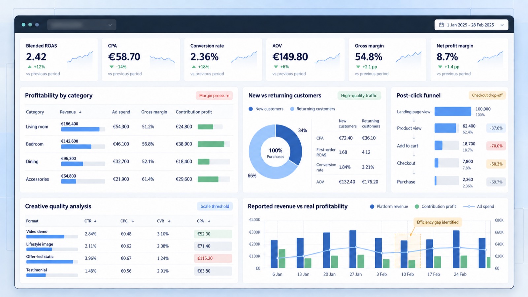
Task: Expand the blurred workspace selector dropdown
Action: [82, 25]
